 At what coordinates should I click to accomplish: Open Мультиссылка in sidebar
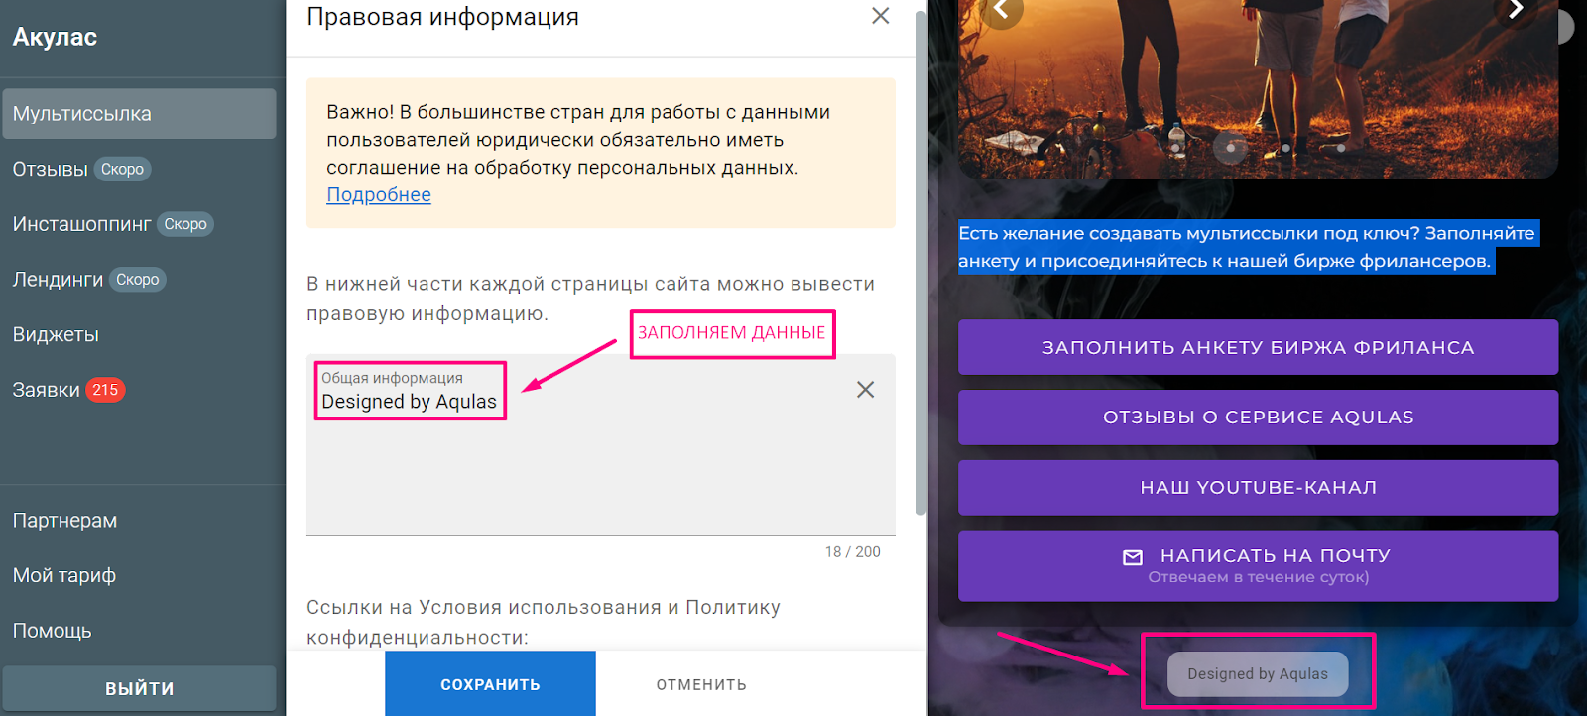[x=139, y=114]
